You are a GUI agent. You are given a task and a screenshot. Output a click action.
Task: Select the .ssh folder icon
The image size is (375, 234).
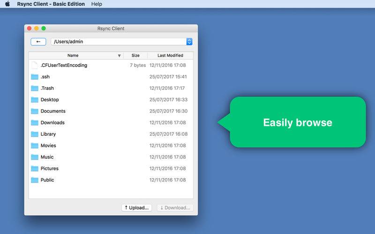35,77
